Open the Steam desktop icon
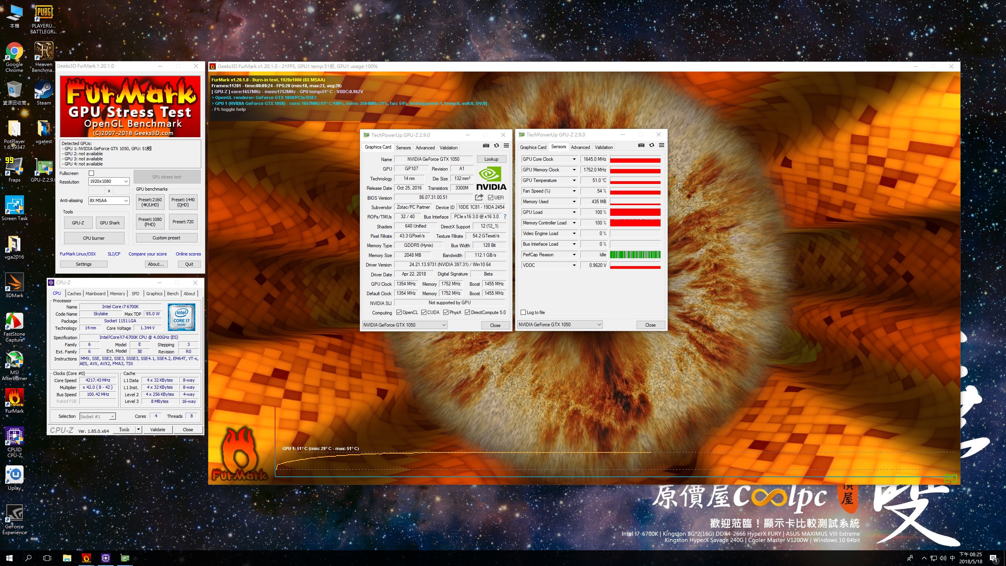The width and height of the screenshot is (1006, 566). pos(44,93)
